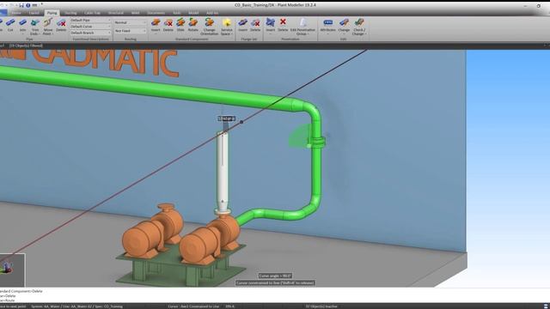
Task: Select the front orange pump
Action: (209, 240)
